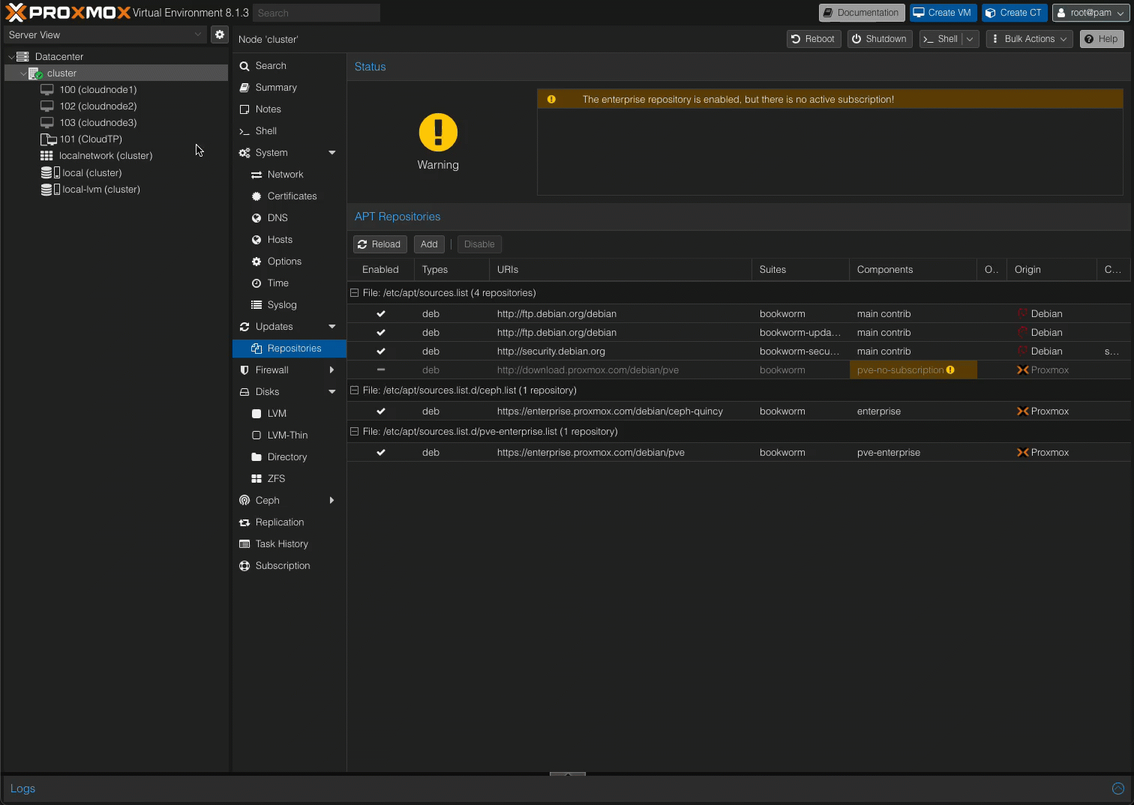Open the Hosts page
This screenshot has width=1134, height=805.
[x=289, y=240]
